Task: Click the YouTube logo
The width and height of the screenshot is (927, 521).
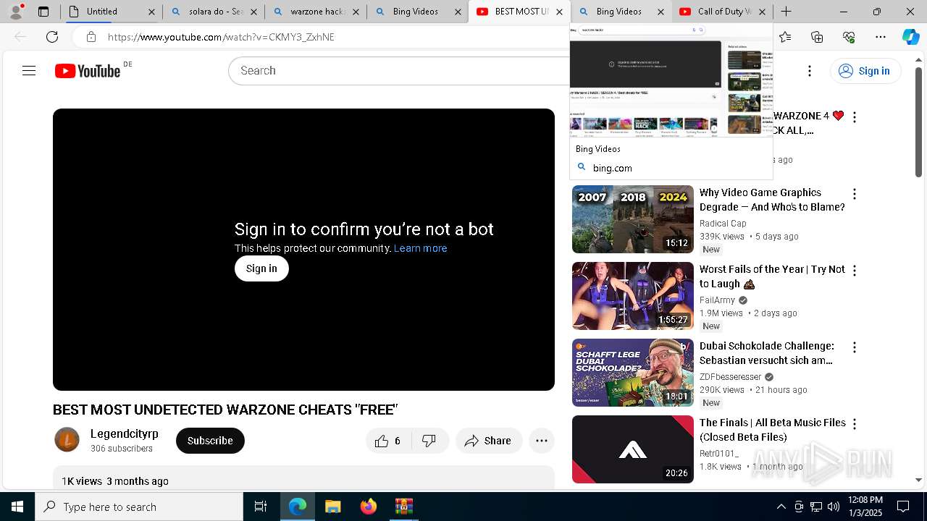Action: pos(88,70)
